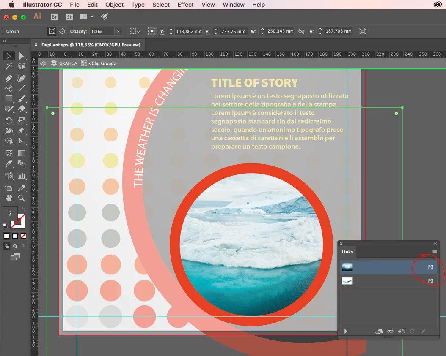Viewport: 446px width, 356px height.
Task: Click the Opacity label link
Action: point(79,31)
